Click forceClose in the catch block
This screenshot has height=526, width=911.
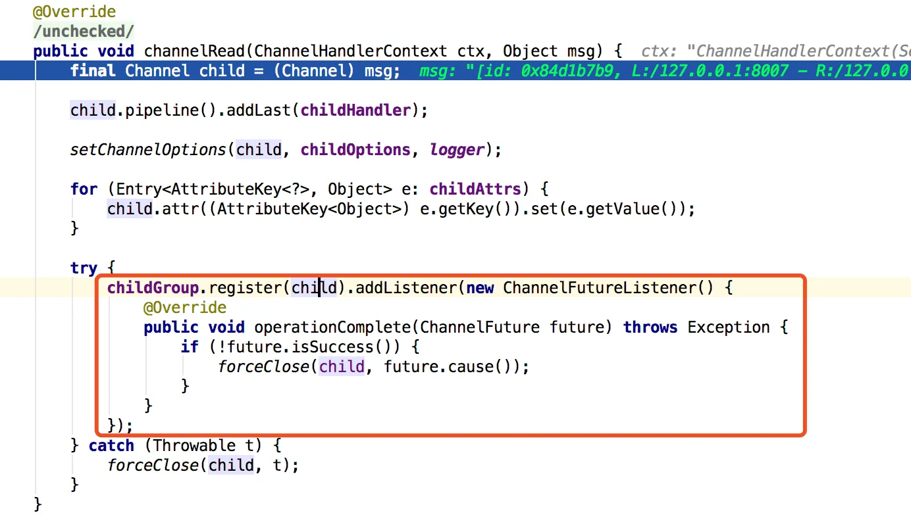pos(153,466)
